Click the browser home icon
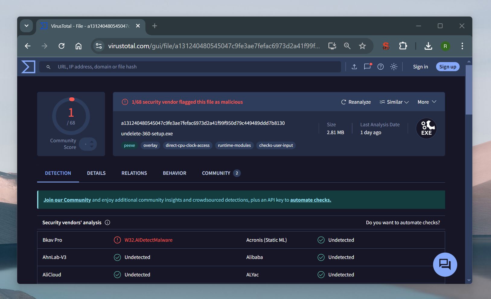The image size is (491, 299). 78,46
